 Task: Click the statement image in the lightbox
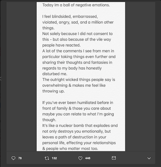pyautogui.click(x=81, y=76)
